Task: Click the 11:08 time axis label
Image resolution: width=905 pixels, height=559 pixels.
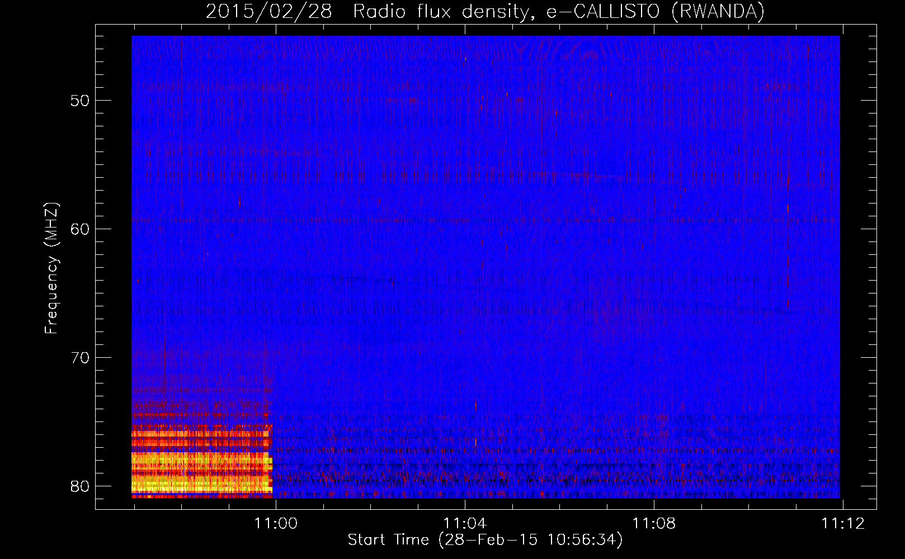Action: (x=654, y=523)
